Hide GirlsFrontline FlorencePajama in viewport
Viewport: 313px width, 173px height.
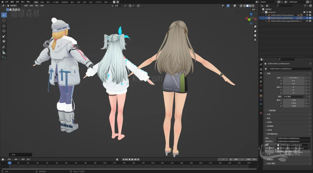tap(307, 15)
